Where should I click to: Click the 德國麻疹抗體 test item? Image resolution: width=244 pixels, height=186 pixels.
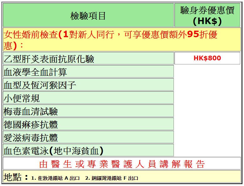[31, 125]
